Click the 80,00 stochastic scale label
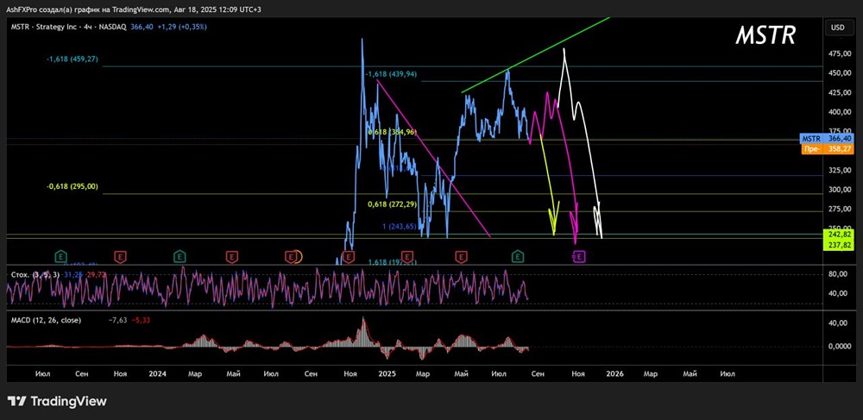The height and width of the screenshot is (420, 863). [x=839, y=273]
